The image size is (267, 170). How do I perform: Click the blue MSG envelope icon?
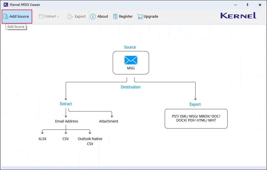tap(131, 60)
